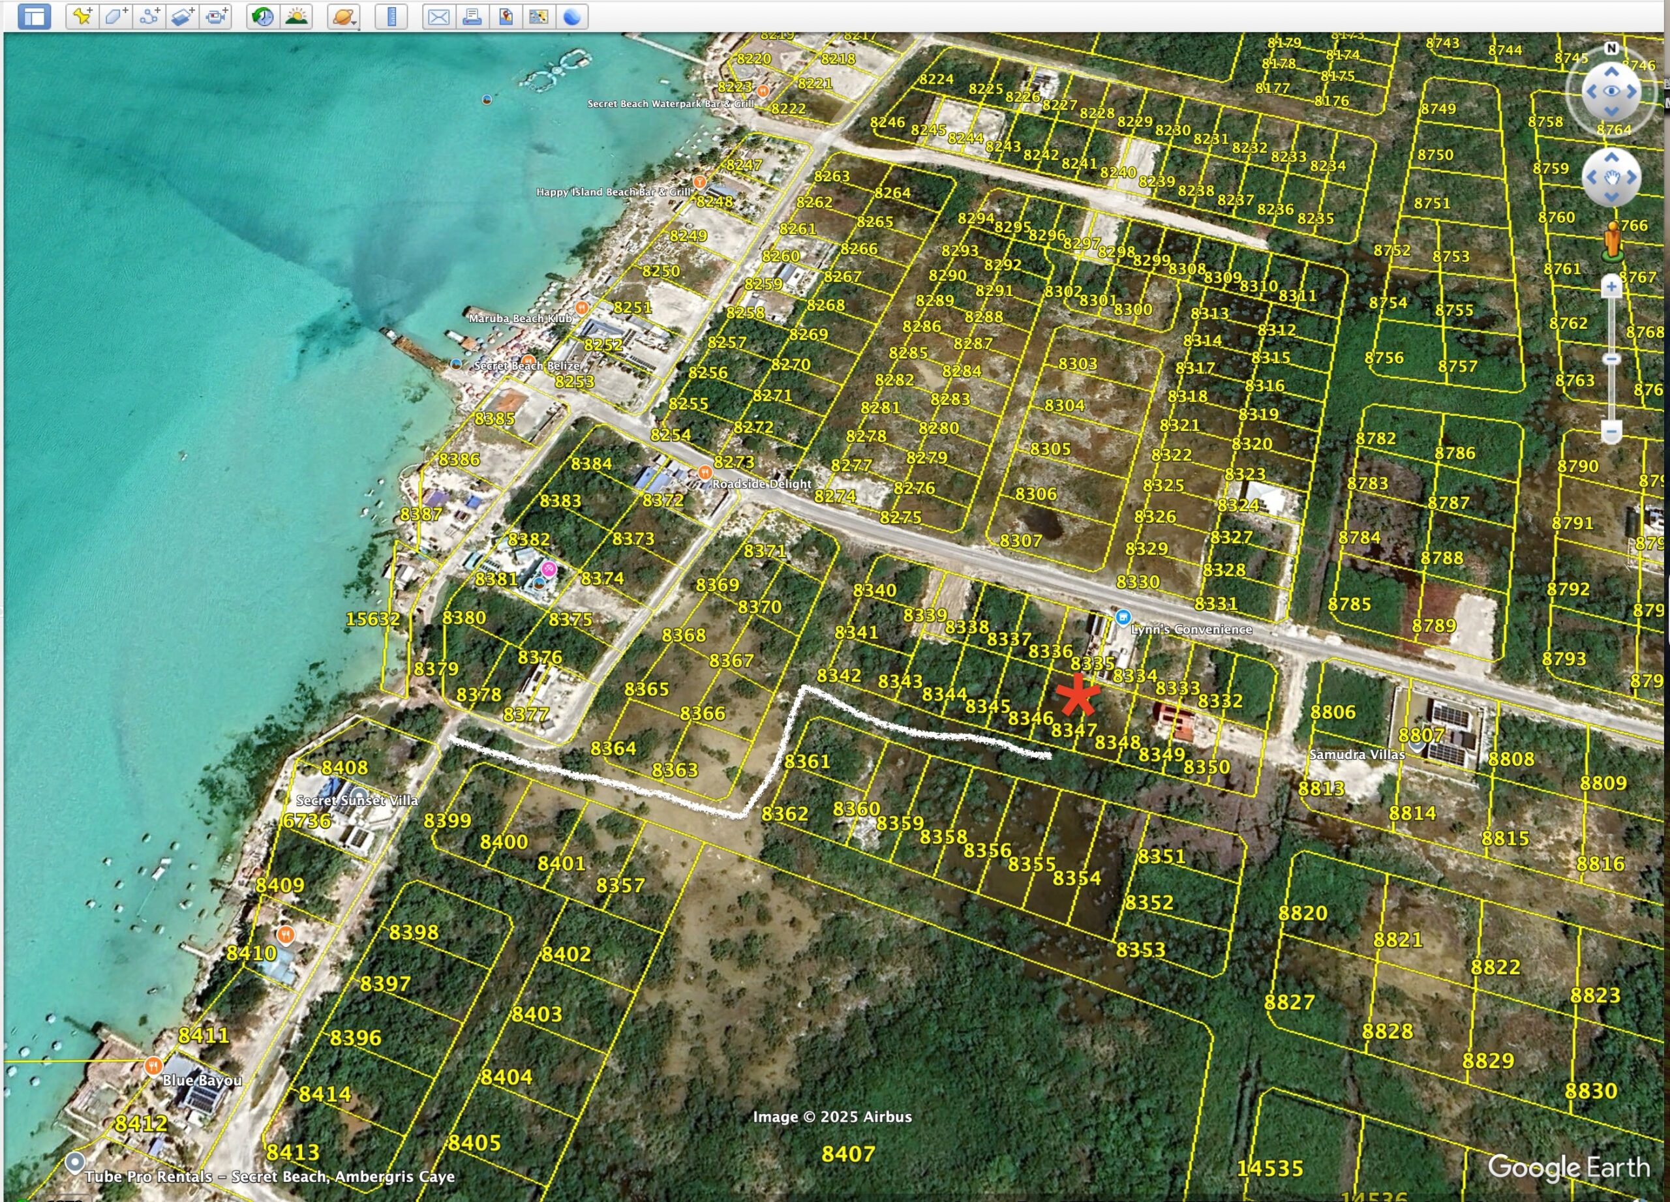Pan map right with move joystick arrow
This screenshot has width=1670, height=1202.
(1632, 177)
